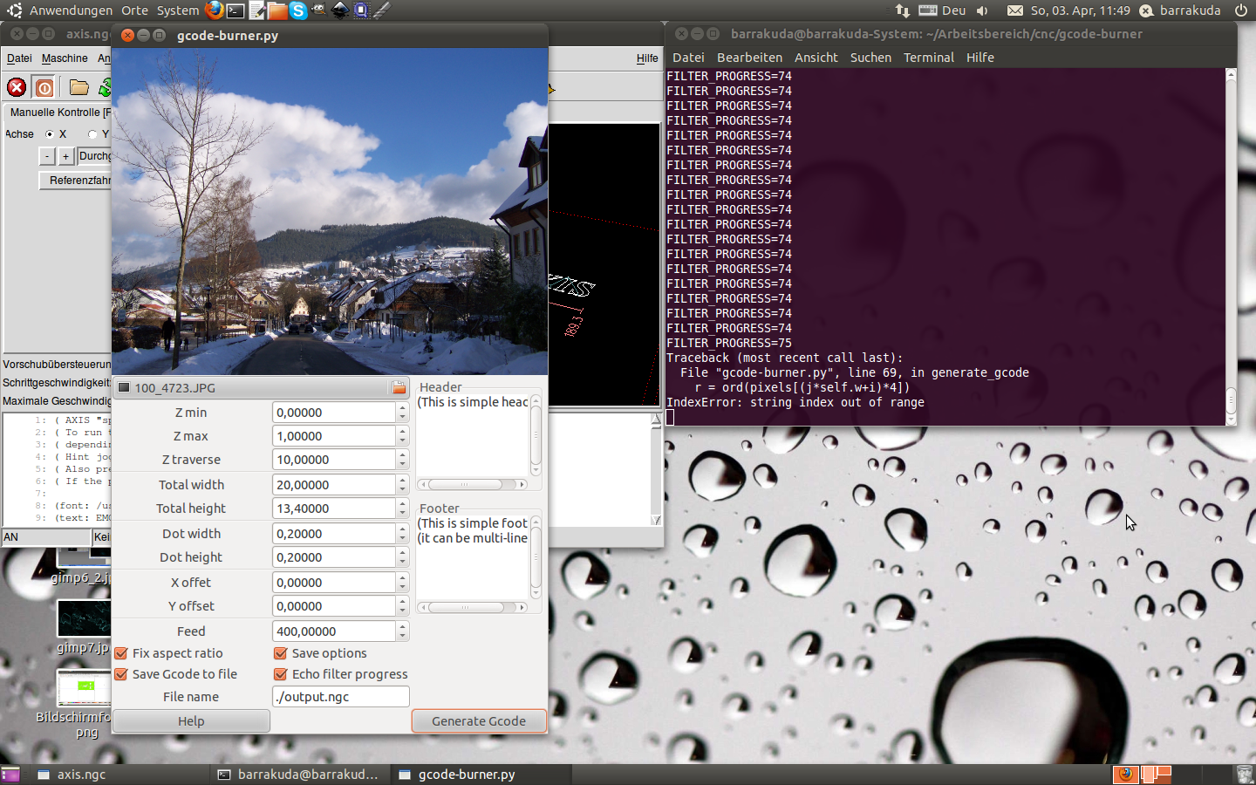
Task: Select the X axis radio button
Action: [x=50, y=134]
